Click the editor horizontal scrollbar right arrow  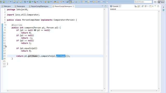(x=102, y=91)
